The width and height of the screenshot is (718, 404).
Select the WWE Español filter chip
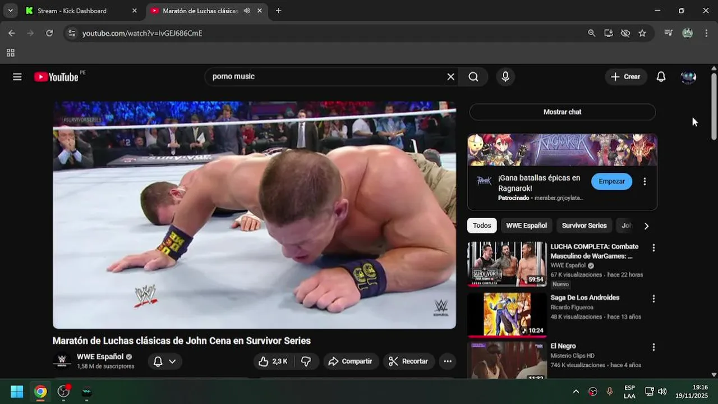526,226
